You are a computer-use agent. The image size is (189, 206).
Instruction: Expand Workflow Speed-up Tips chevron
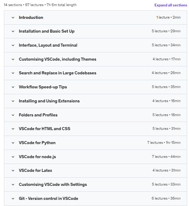(13, 87)
